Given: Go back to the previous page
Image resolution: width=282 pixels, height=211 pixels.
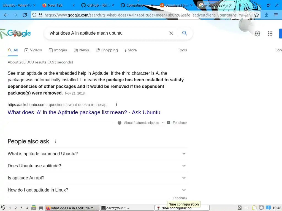Looking at the screenshot, I should (6, 15).
